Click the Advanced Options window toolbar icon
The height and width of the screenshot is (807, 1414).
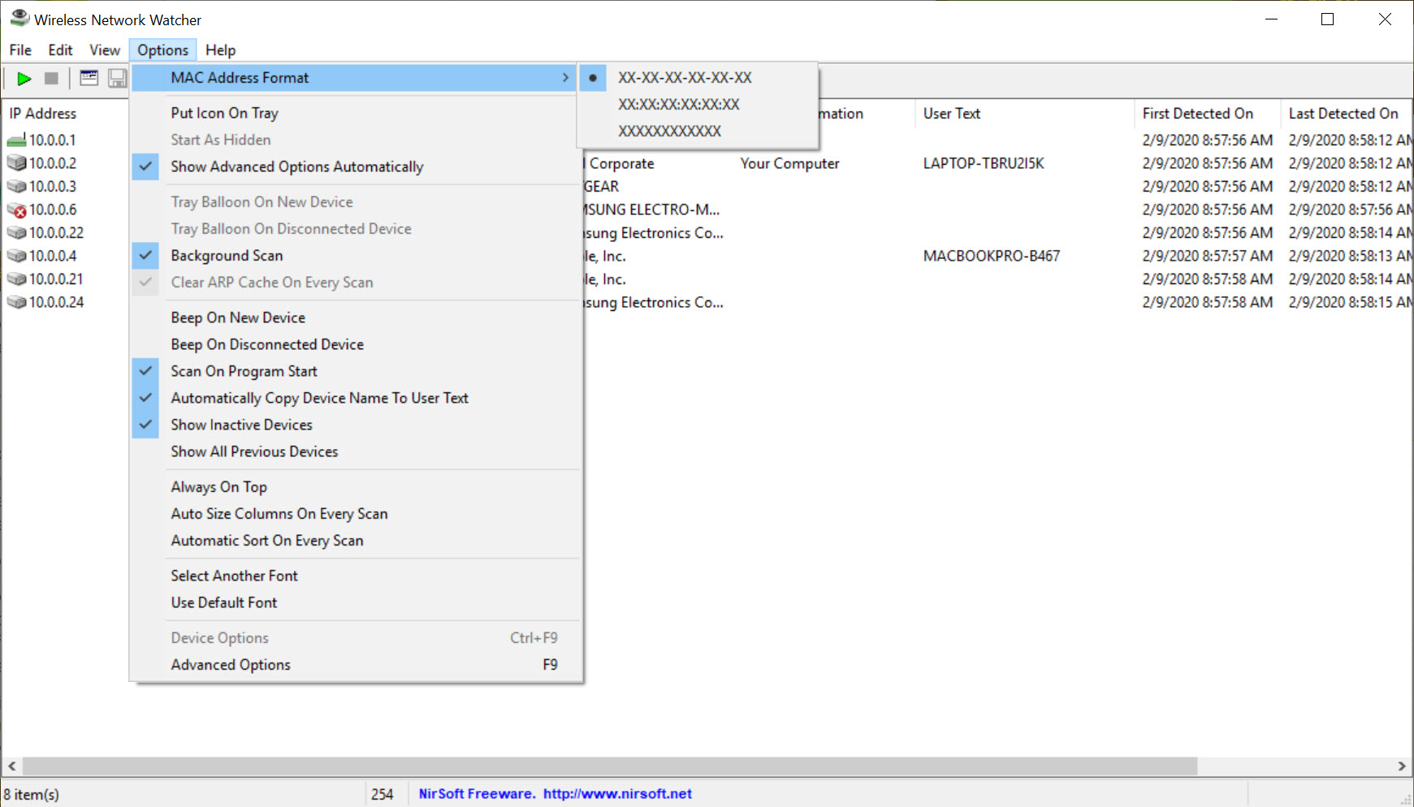[x=89, y=79]
